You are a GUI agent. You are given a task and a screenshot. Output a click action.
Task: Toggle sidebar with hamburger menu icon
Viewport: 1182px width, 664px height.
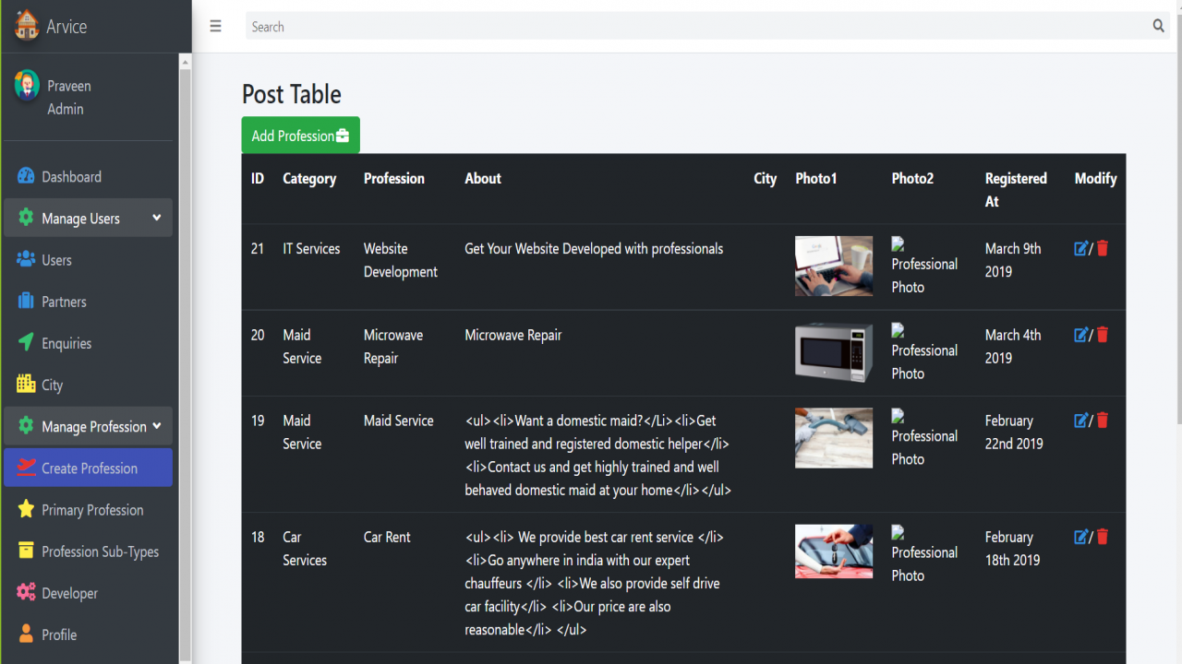[215, 27]
